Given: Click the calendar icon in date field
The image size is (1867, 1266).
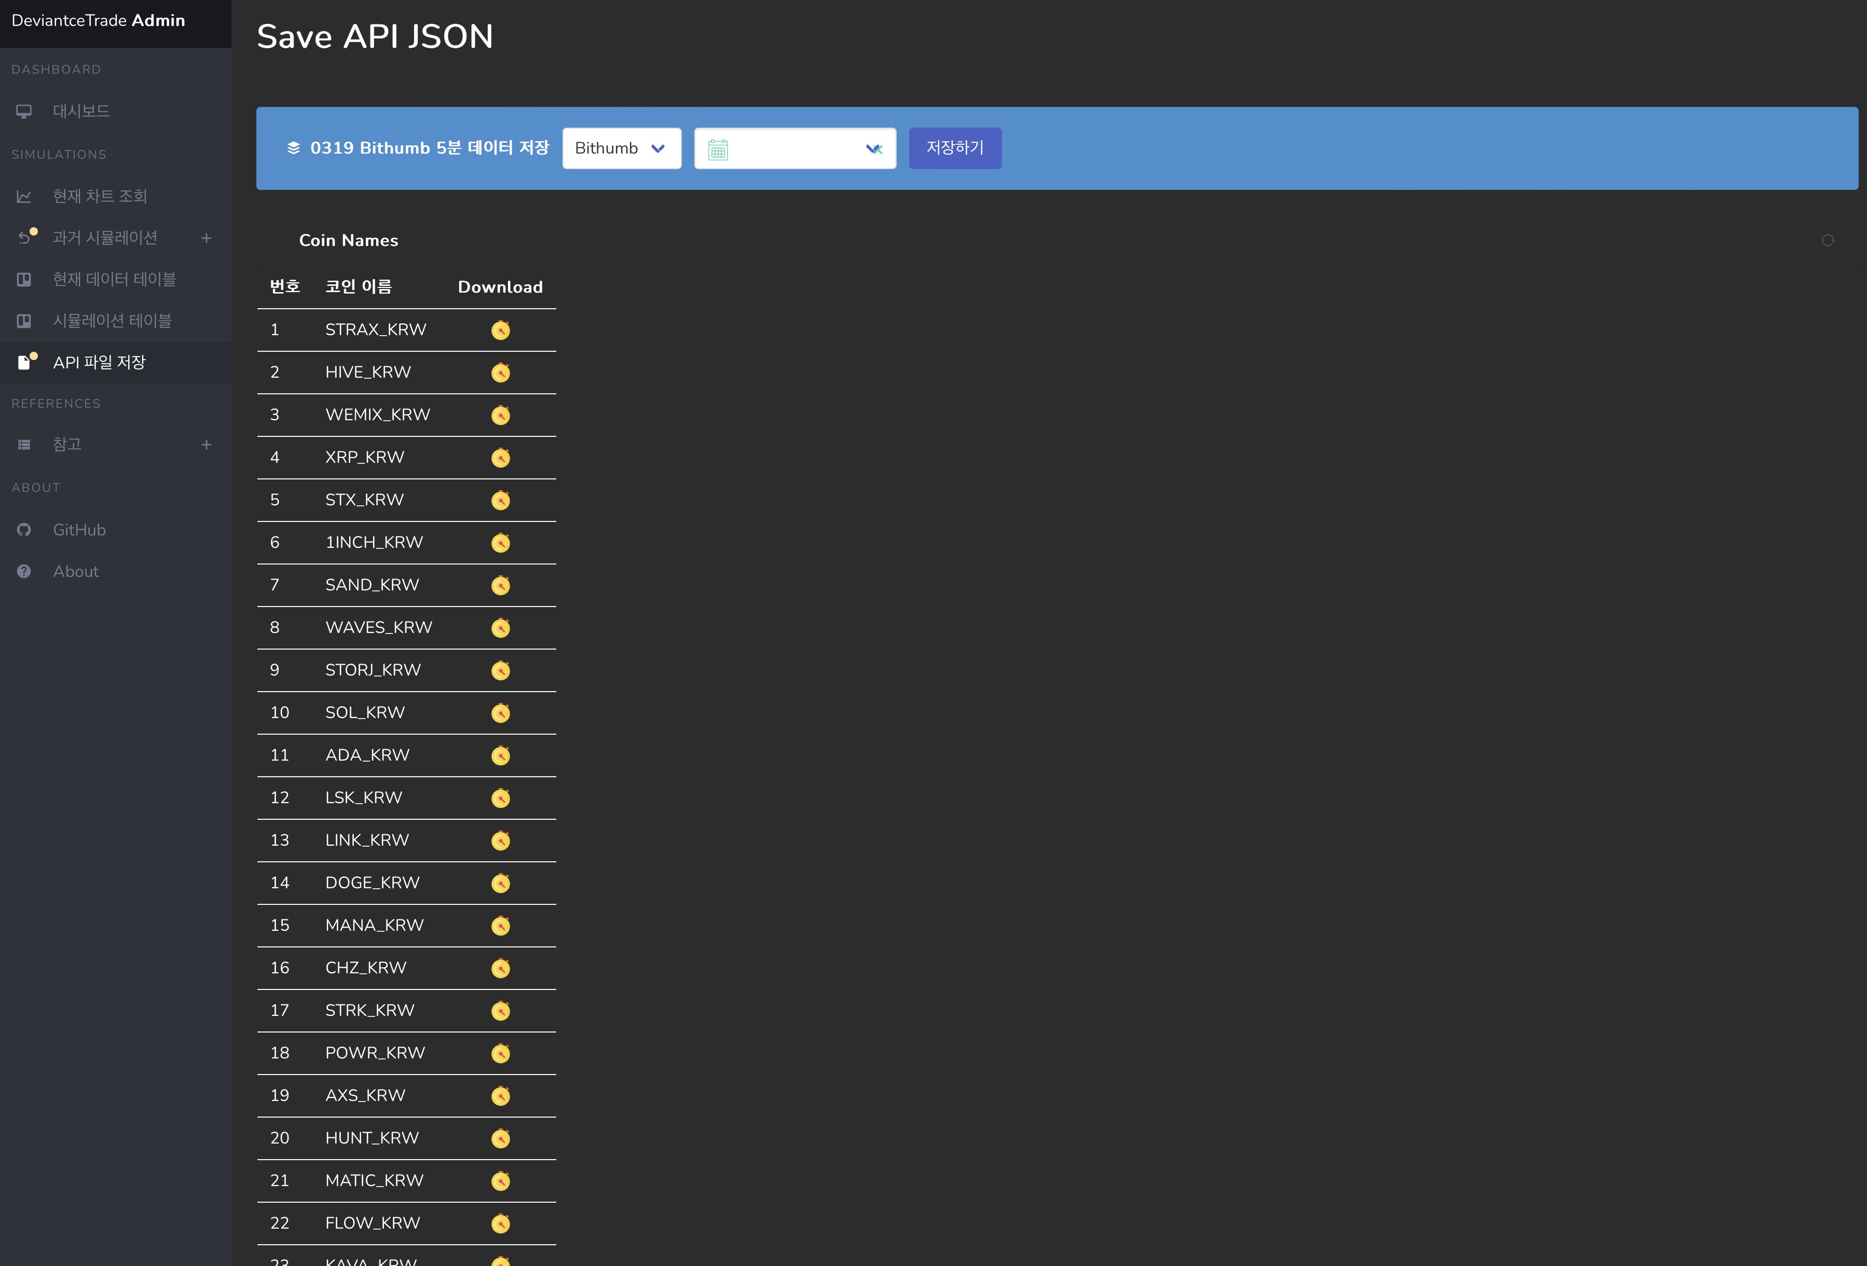Looking at the screenshot, I should pos(718,149).
